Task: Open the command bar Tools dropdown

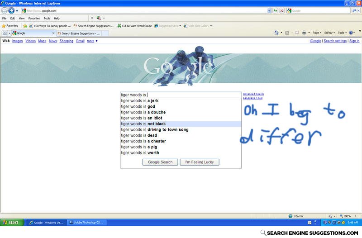Action: (342, 33)
